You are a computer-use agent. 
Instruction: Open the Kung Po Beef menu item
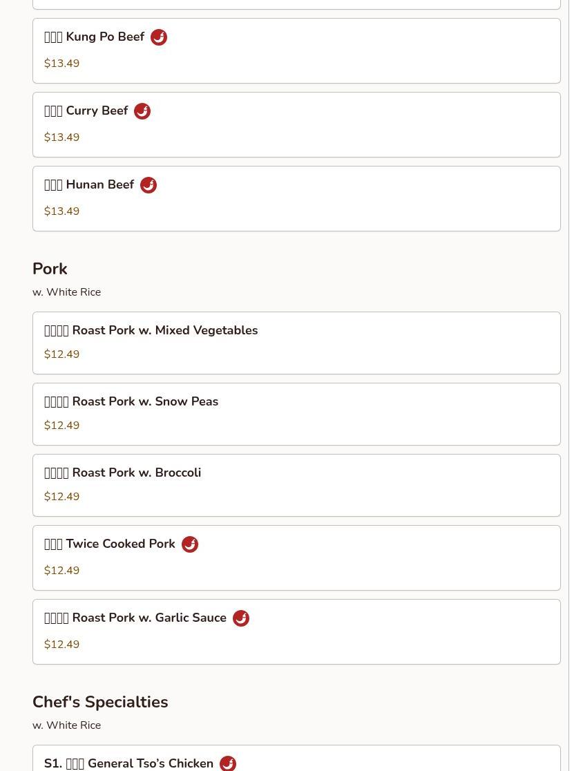(296, 51)
